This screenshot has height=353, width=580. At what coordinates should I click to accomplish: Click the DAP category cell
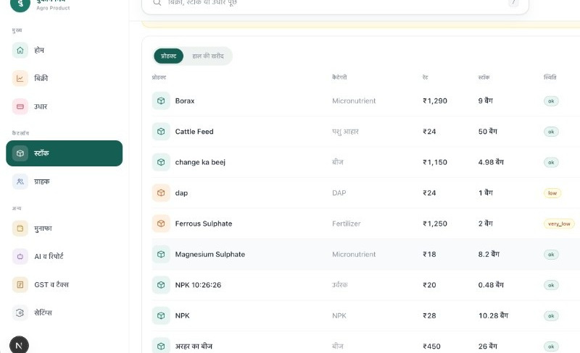point(339,192)
